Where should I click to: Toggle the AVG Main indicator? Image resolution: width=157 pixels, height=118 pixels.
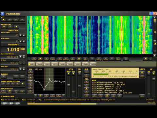(x=69, y=74)
